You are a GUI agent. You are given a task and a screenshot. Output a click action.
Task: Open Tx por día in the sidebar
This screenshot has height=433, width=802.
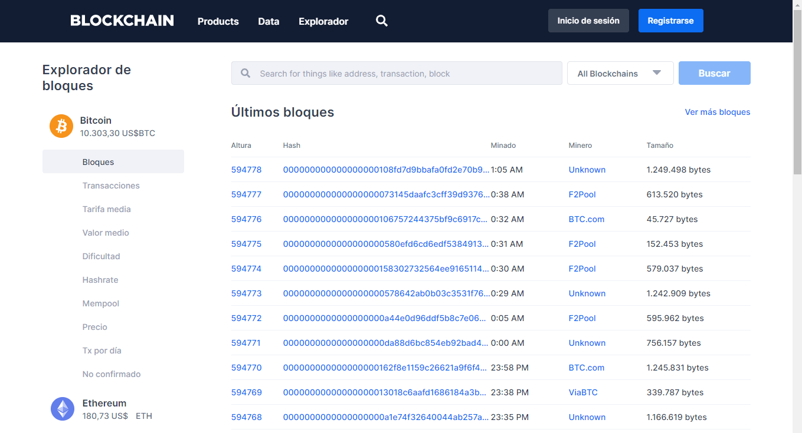(102, 351)
